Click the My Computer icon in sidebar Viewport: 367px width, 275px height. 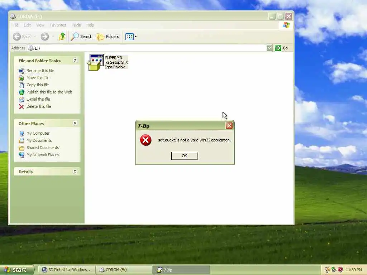pos(21,133)
